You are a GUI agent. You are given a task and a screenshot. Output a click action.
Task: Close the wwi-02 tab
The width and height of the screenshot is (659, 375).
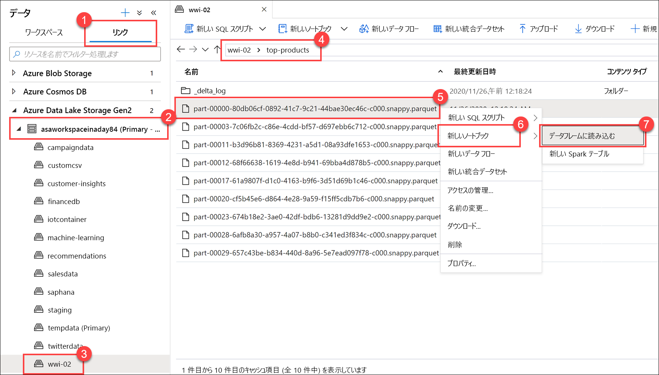[x=264, y=10]
